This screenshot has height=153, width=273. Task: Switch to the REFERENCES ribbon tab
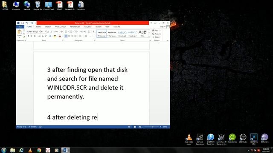(x=75, y=27)
